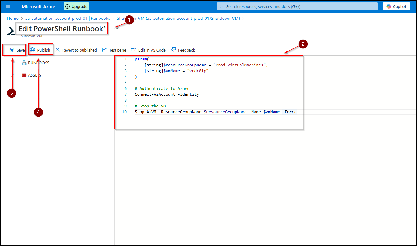
Task: Click the Save disk icon
Action: [x=12, y=50]
